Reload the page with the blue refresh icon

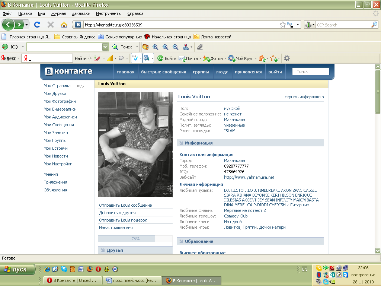37,25
